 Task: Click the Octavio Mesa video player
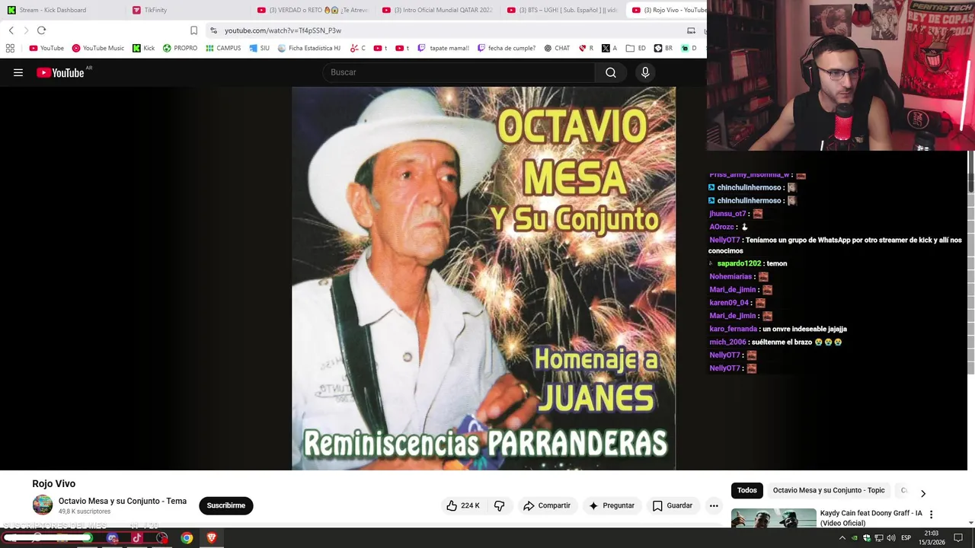click(484, 278)
